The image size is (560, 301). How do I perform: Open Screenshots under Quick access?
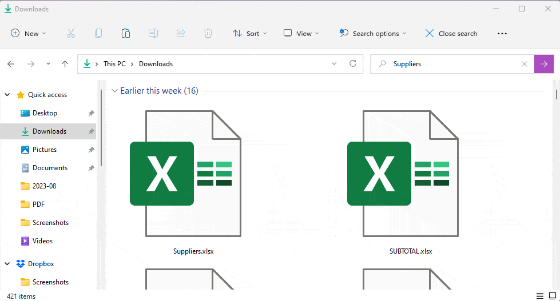pos(50,223)
